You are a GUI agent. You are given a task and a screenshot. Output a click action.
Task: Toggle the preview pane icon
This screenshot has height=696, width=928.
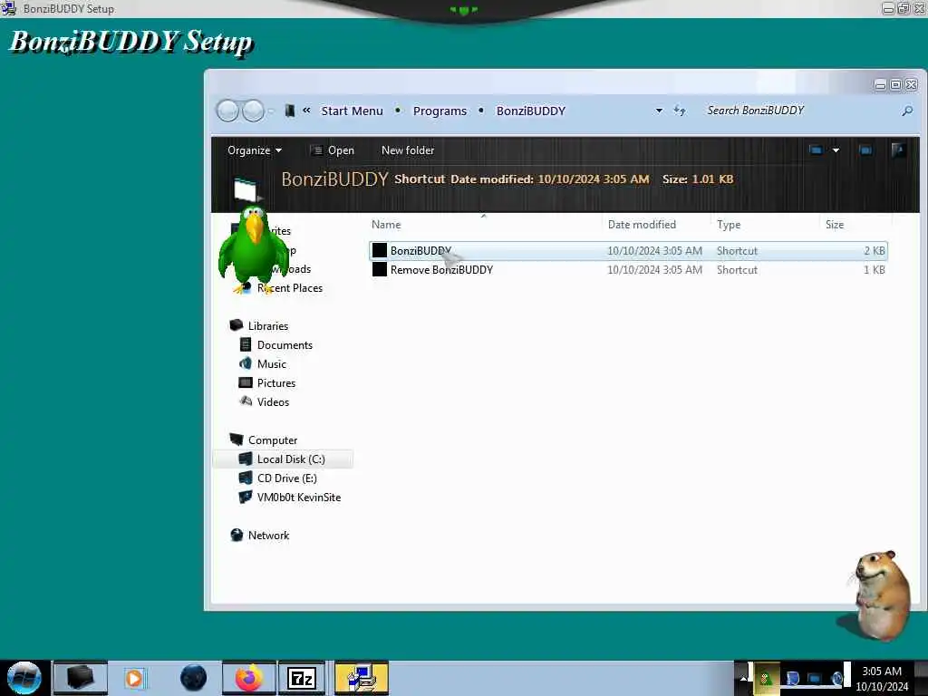(x=865, y=150)
